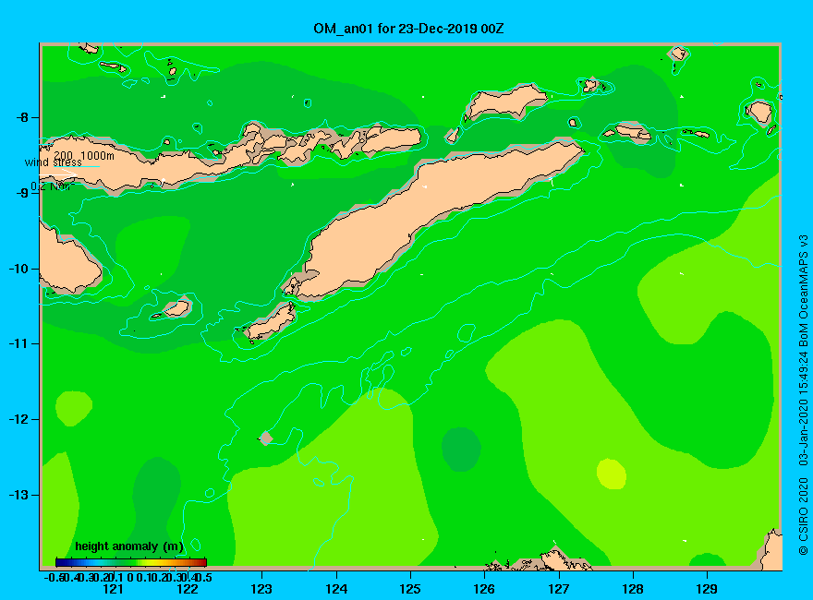Click the '0.2 Nm' wind stress scale text
This screenshot has height=600, width=813.
(51, 186)
